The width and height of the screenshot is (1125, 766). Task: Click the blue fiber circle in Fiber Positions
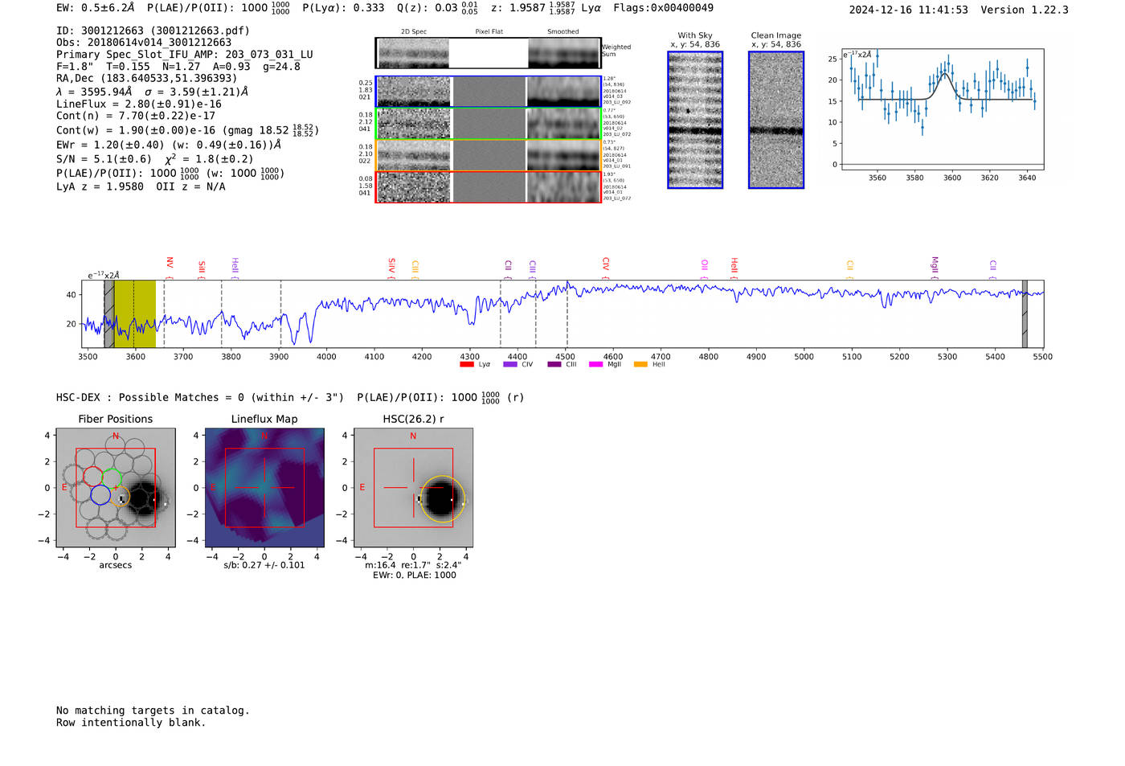click(x=100, y=495)
